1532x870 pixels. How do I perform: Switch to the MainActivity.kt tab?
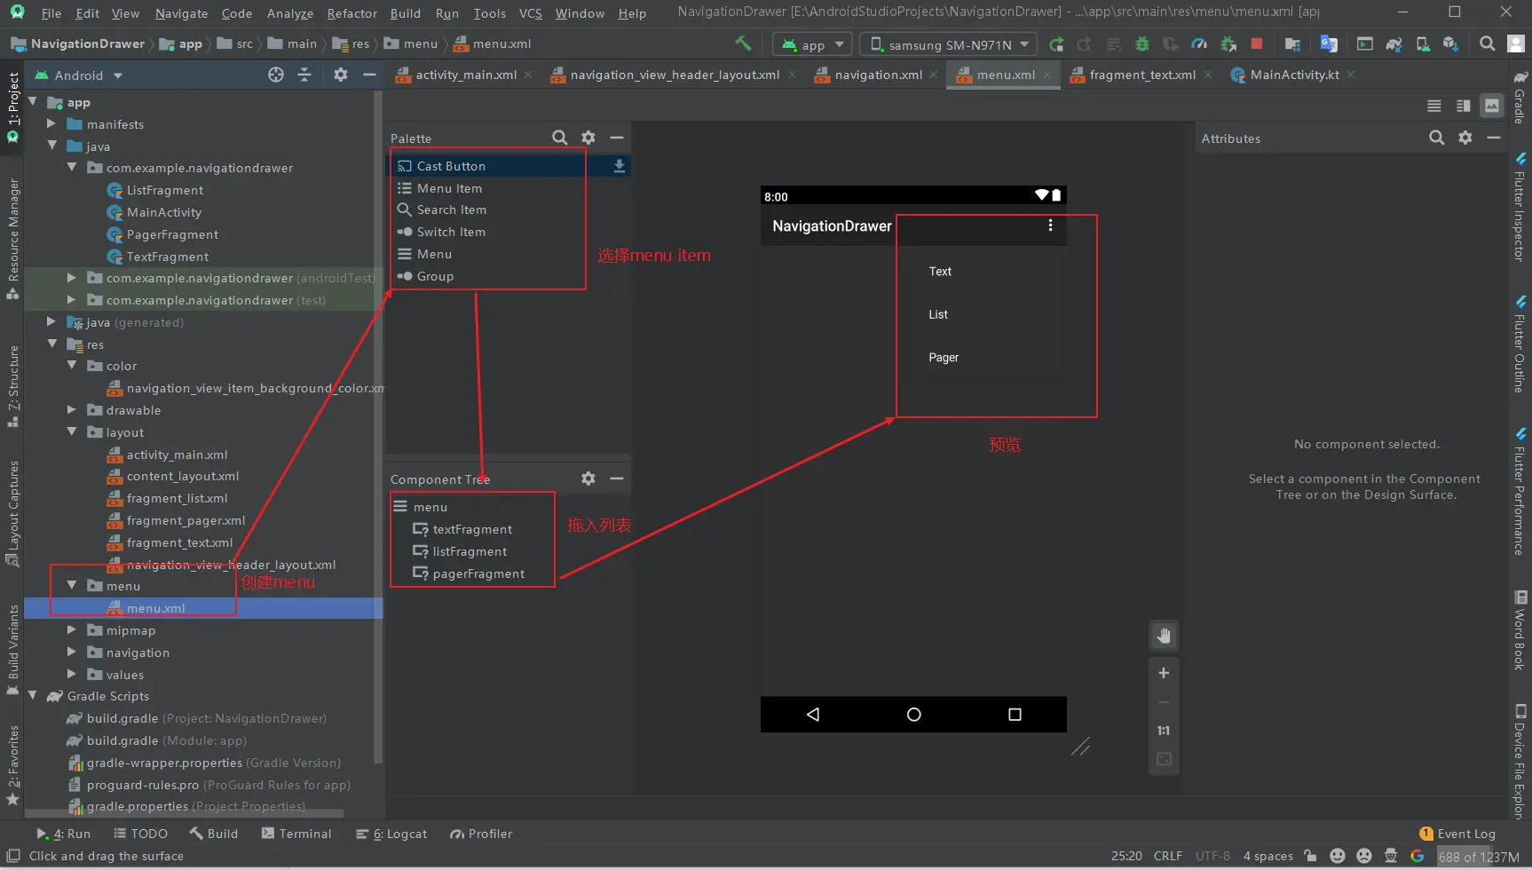(1293, 75)
